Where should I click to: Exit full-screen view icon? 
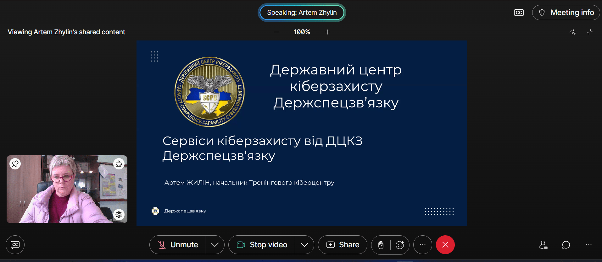pos(590,32)
